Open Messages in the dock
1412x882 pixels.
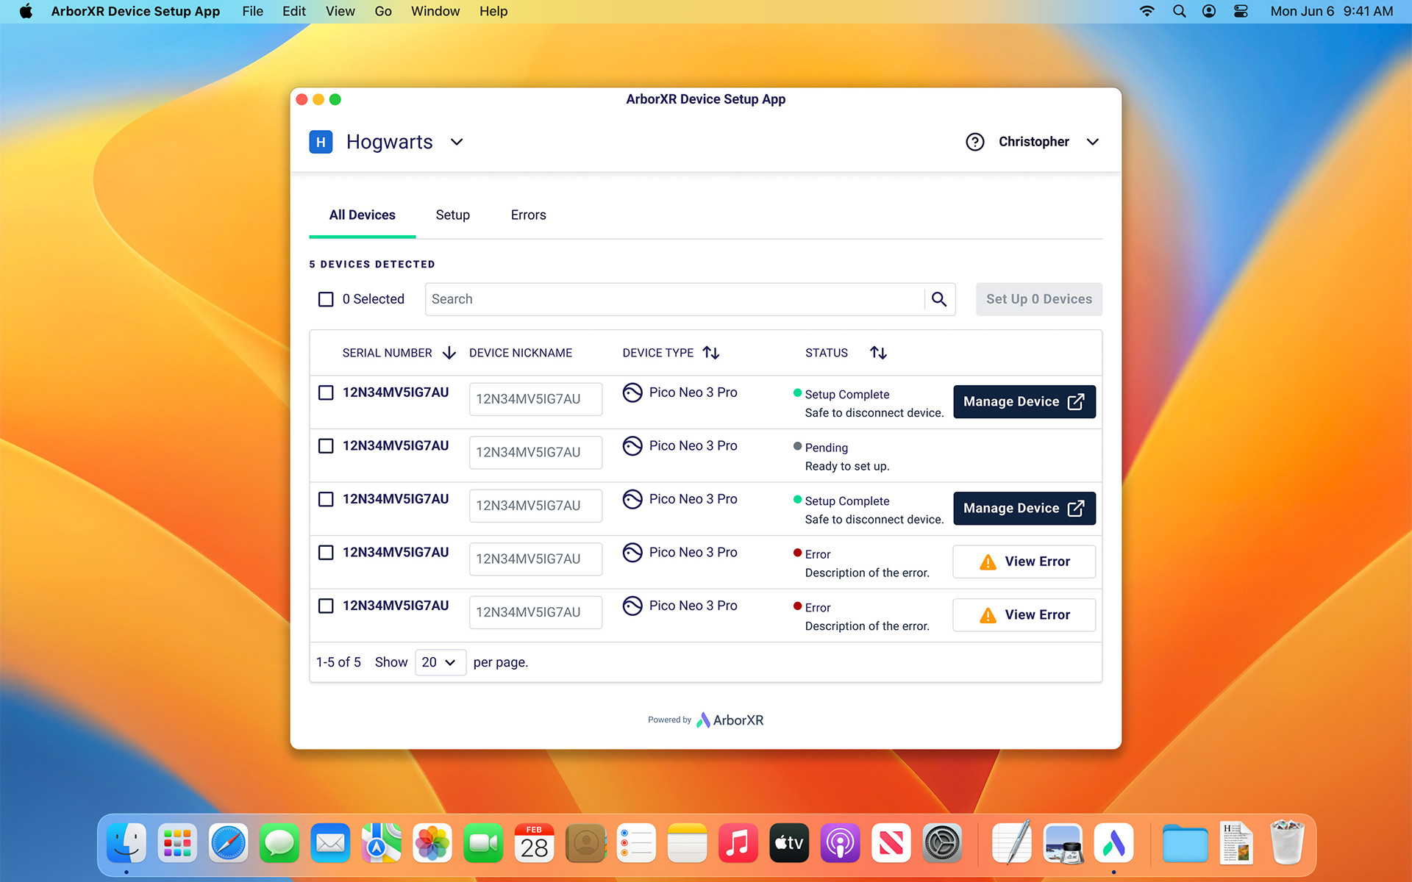279,843
